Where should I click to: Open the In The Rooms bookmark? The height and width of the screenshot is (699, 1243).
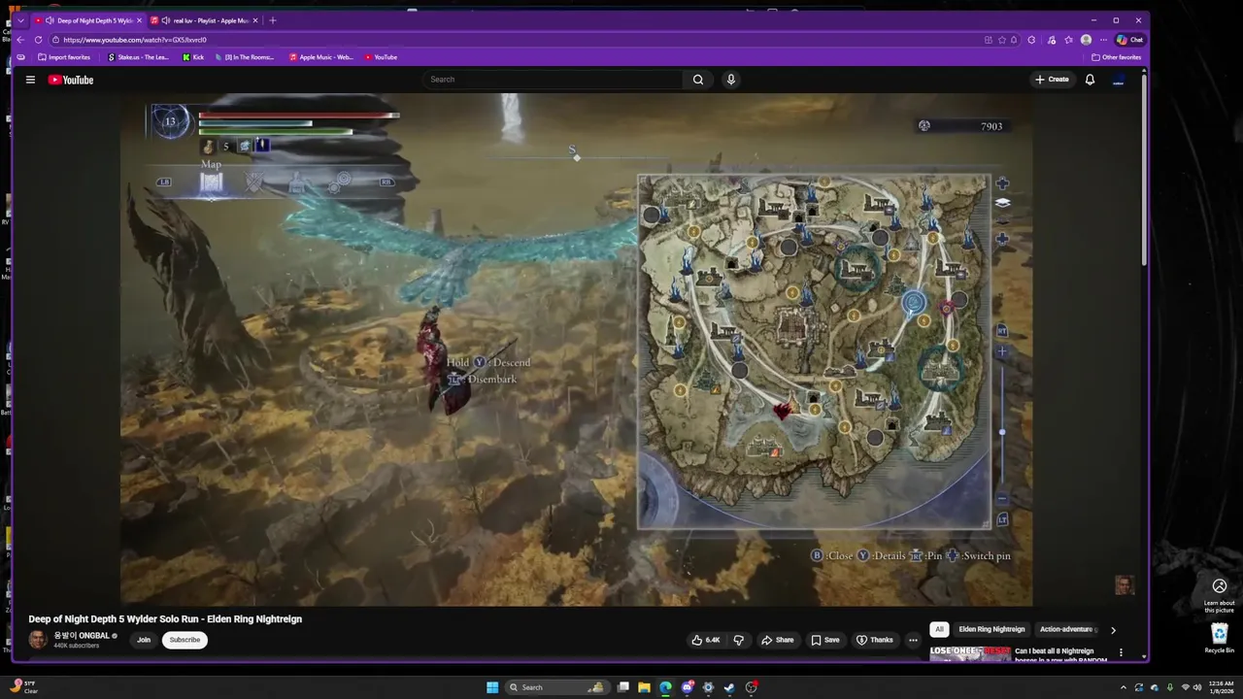click(244, 57)
